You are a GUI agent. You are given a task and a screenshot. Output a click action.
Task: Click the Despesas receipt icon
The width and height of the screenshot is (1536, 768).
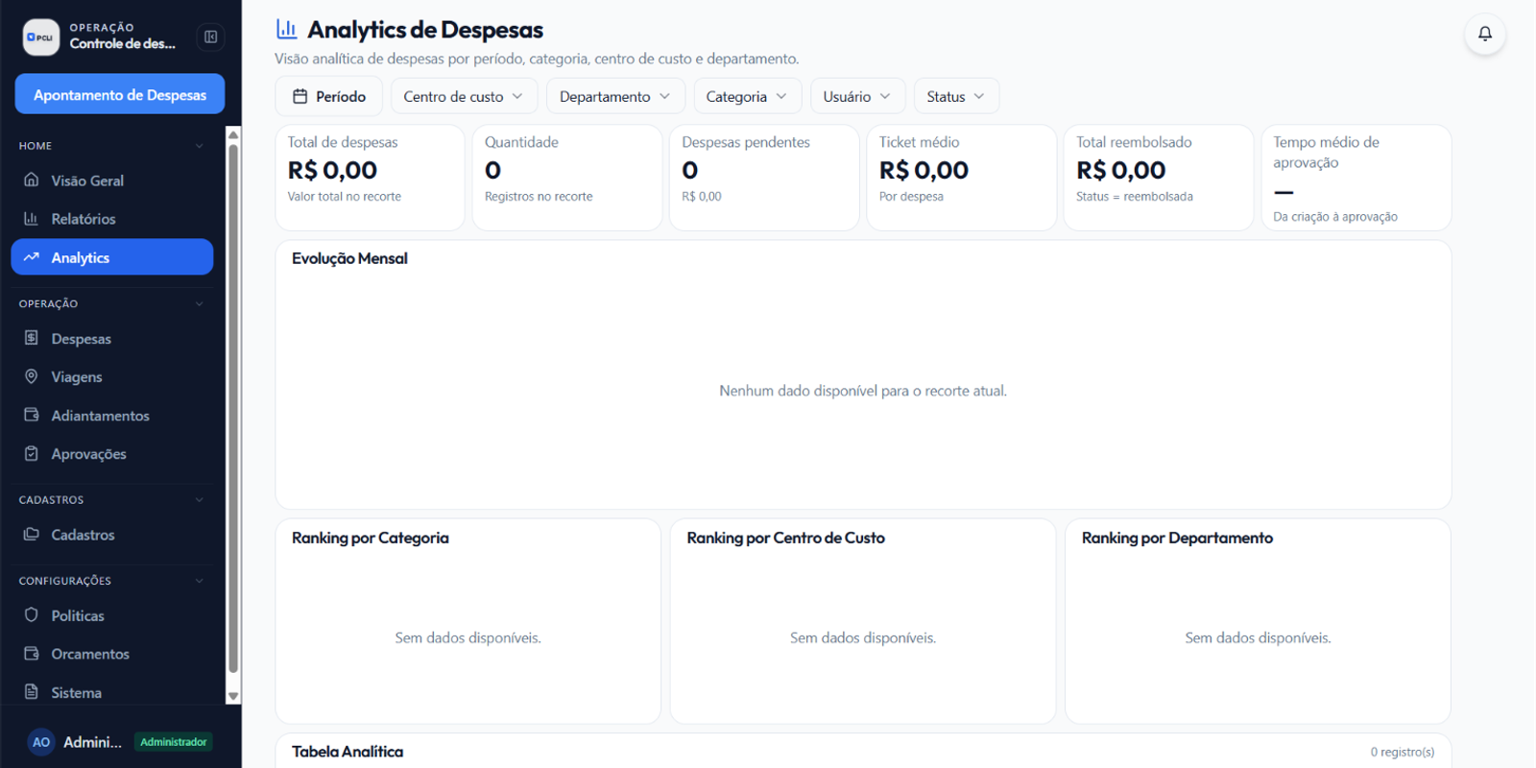(x=32, y=338)
